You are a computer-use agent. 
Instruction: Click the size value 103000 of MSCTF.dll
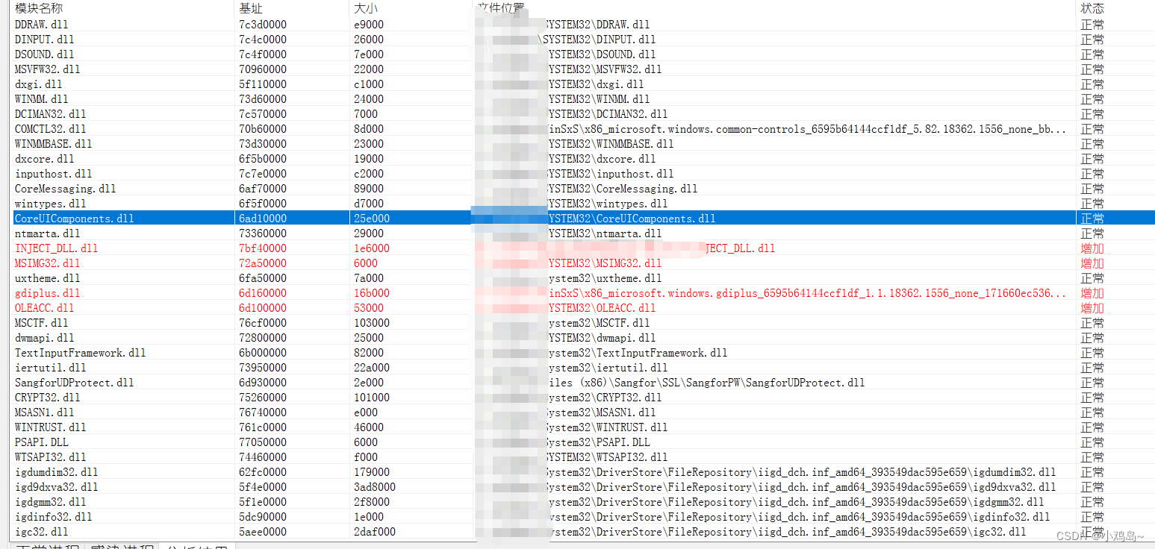click(x=371, y=322)
